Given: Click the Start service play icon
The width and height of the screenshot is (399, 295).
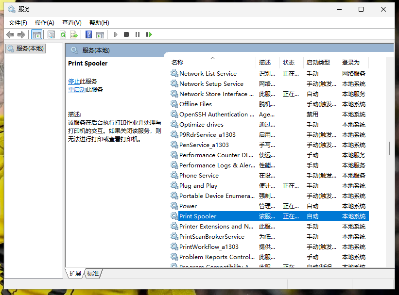Looking at the screenshot, I should tap(116, 34).
